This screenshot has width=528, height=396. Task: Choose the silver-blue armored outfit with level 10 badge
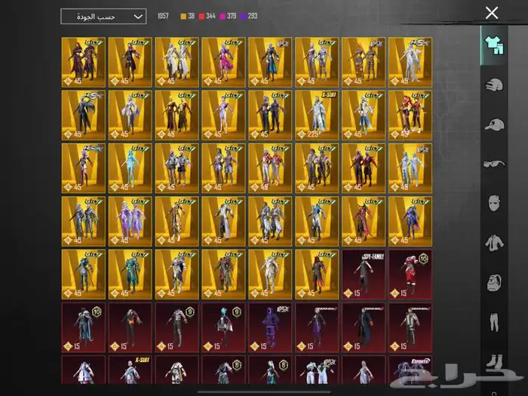[83, 327]
